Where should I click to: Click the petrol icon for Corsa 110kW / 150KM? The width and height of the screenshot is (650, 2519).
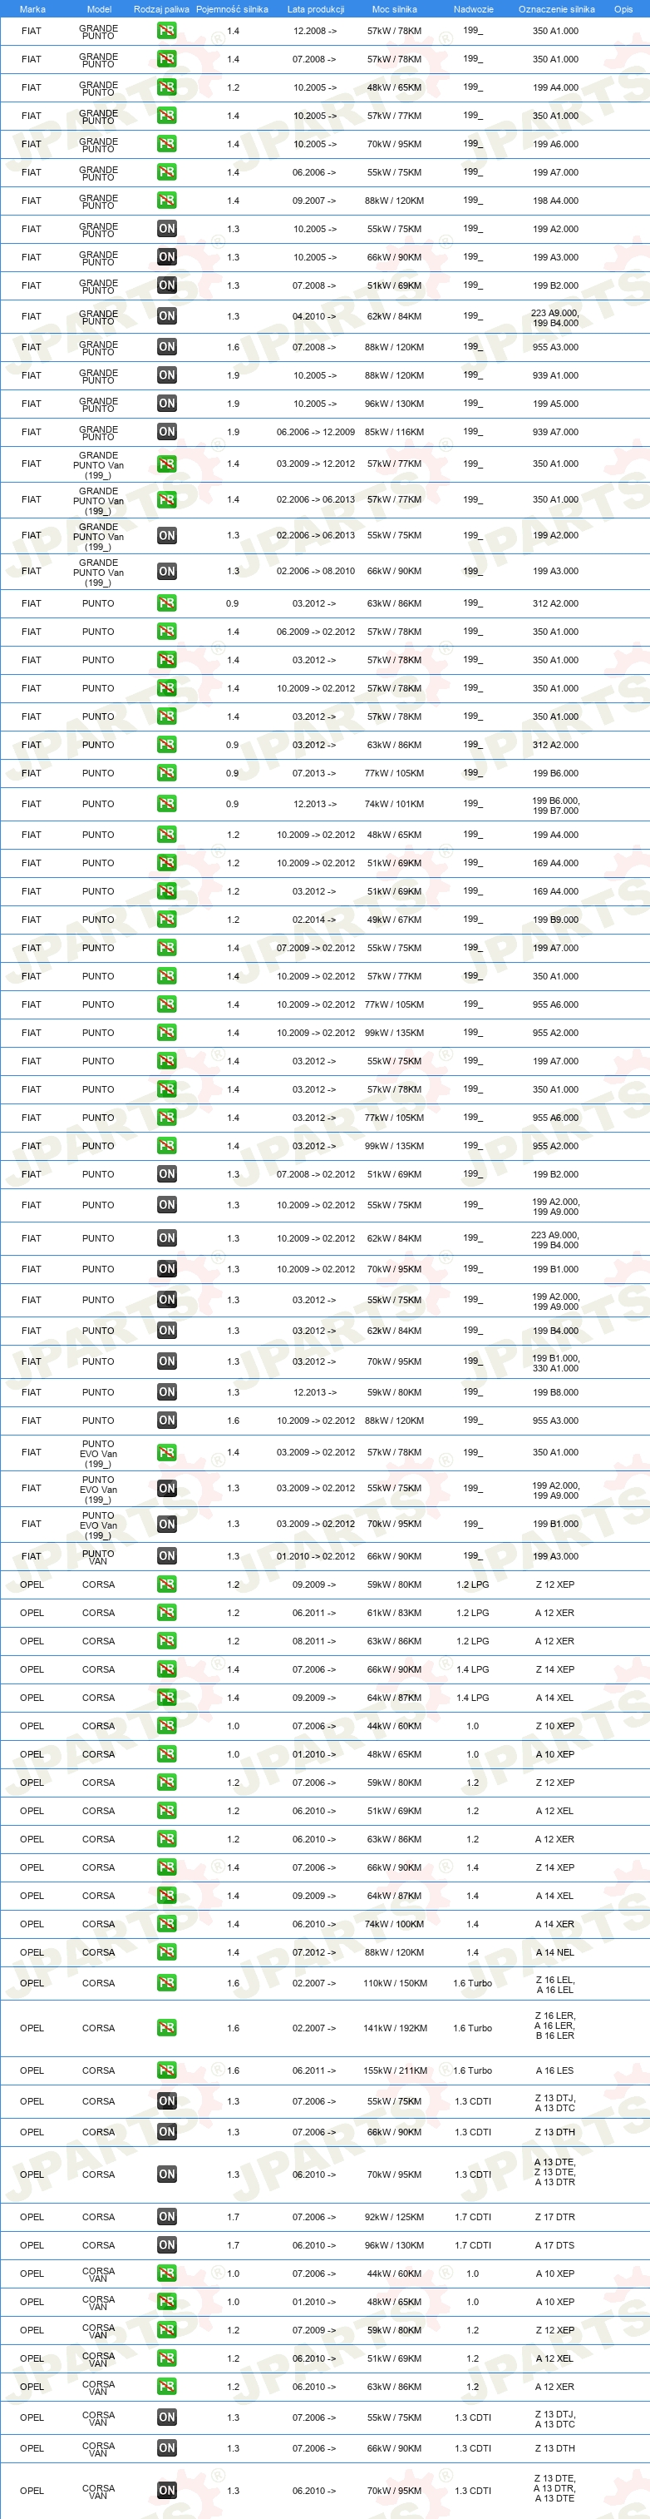167,1983
